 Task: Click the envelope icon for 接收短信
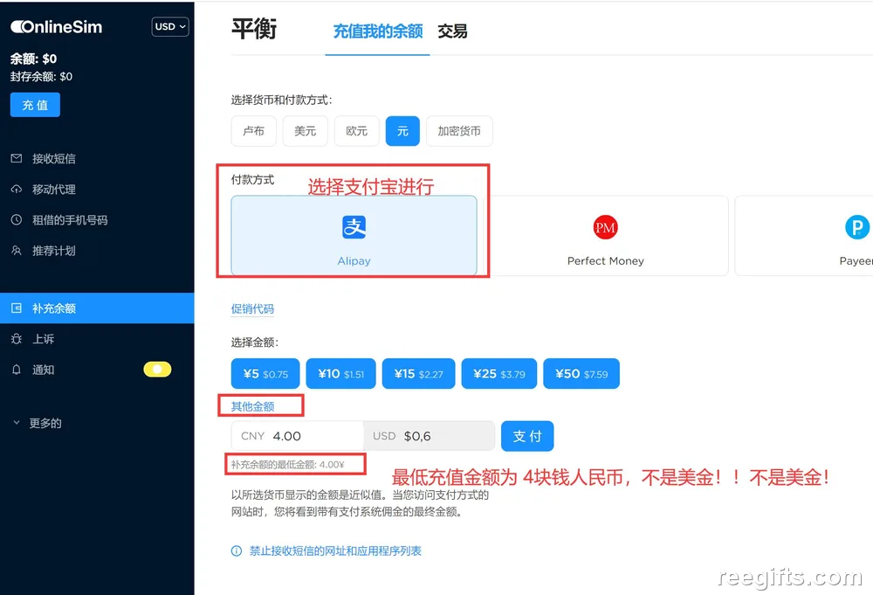pos(17,158)
